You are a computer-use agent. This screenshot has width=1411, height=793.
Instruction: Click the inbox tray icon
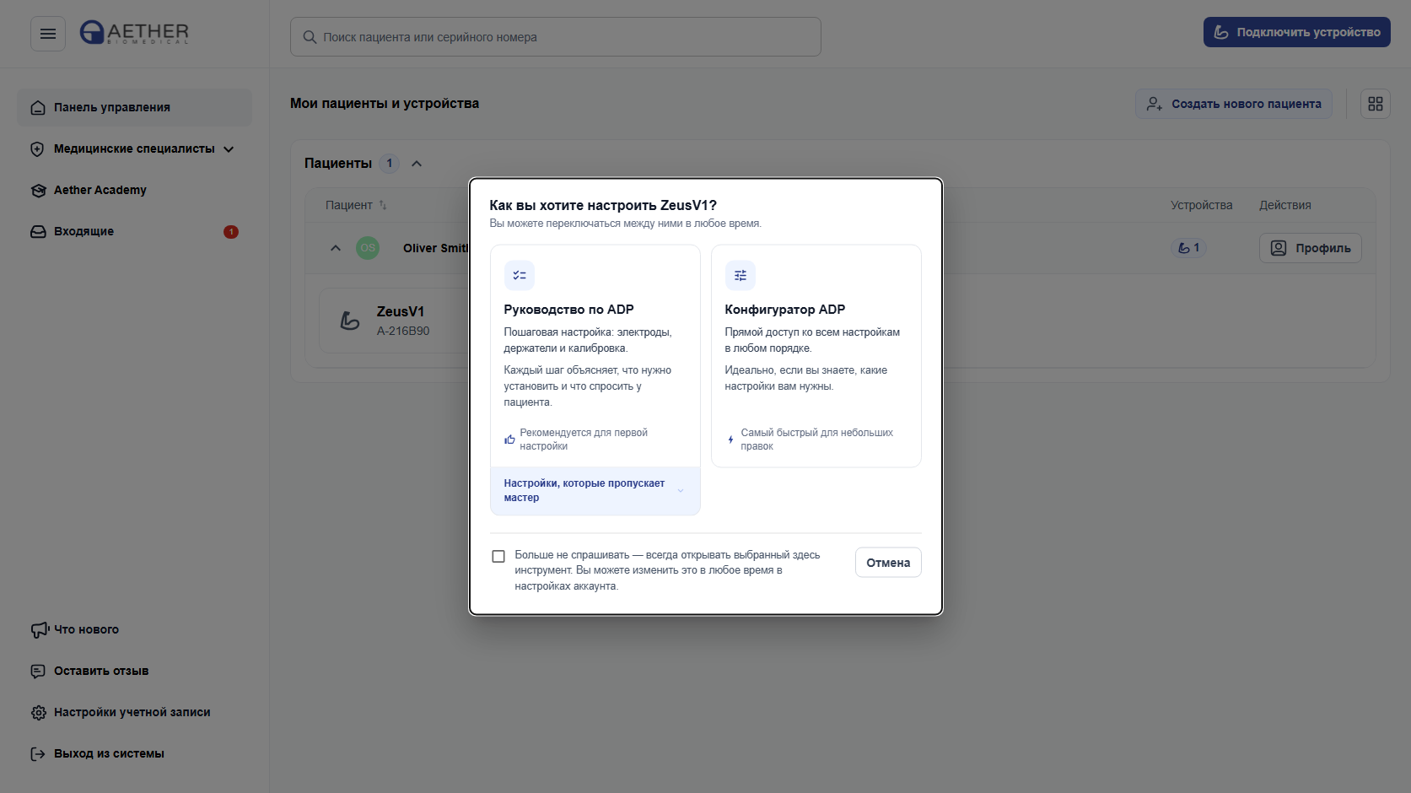tap(38, 232)
